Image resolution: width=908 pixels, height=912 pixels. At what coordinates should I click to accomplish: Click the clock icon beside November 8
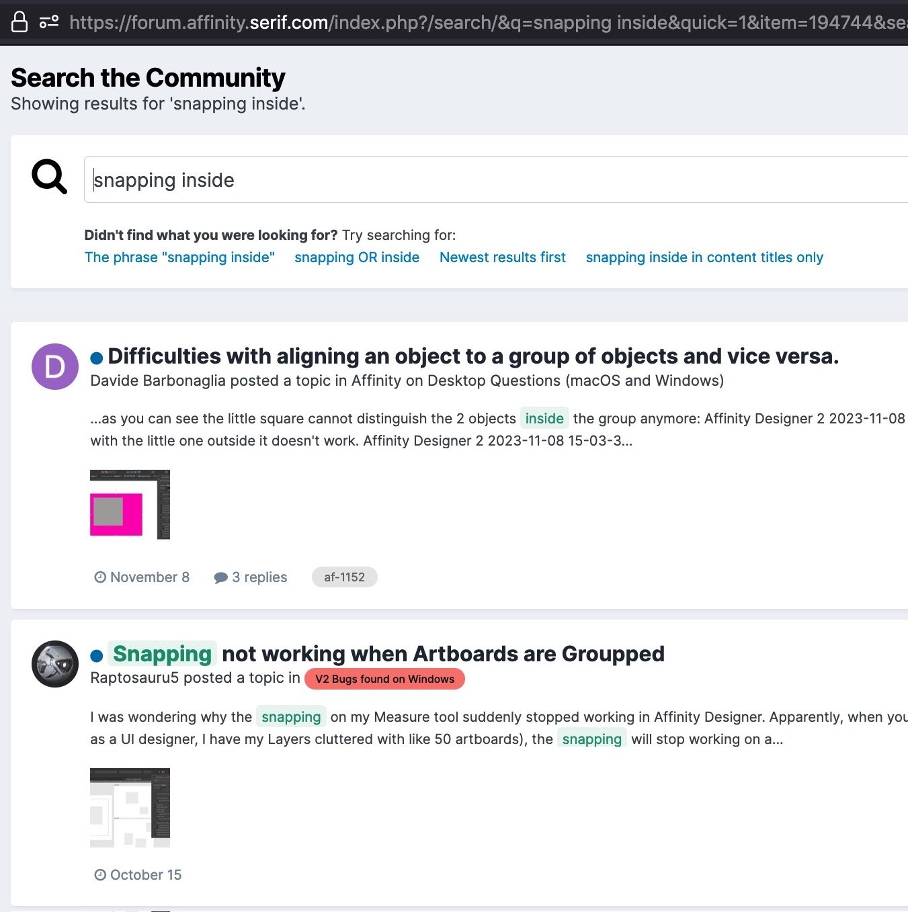(x=100, y=577)
